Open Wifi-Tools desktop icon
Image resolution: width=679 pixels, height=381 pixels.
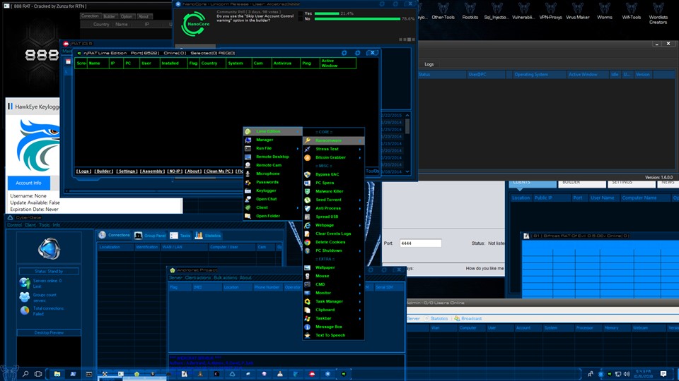click(x=632, y=11)
